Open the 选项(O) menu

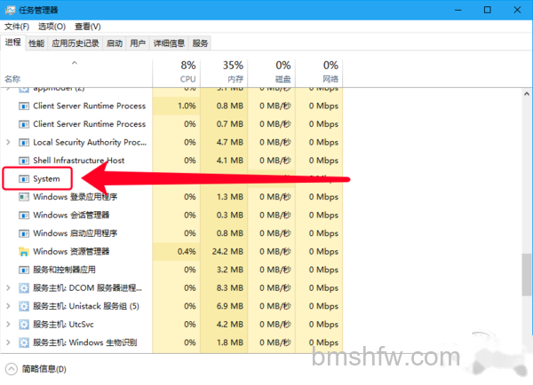(x=52, y=27)
